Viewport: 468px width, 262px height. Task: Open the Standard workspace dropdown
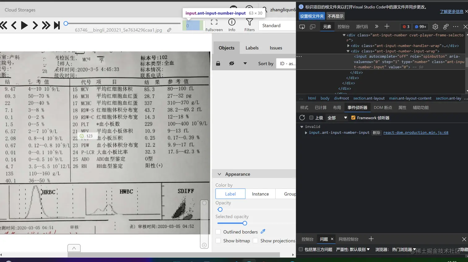coord(277,26)
